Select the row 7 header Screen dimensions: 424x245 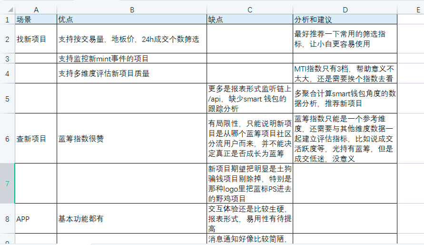coord(7,183)
